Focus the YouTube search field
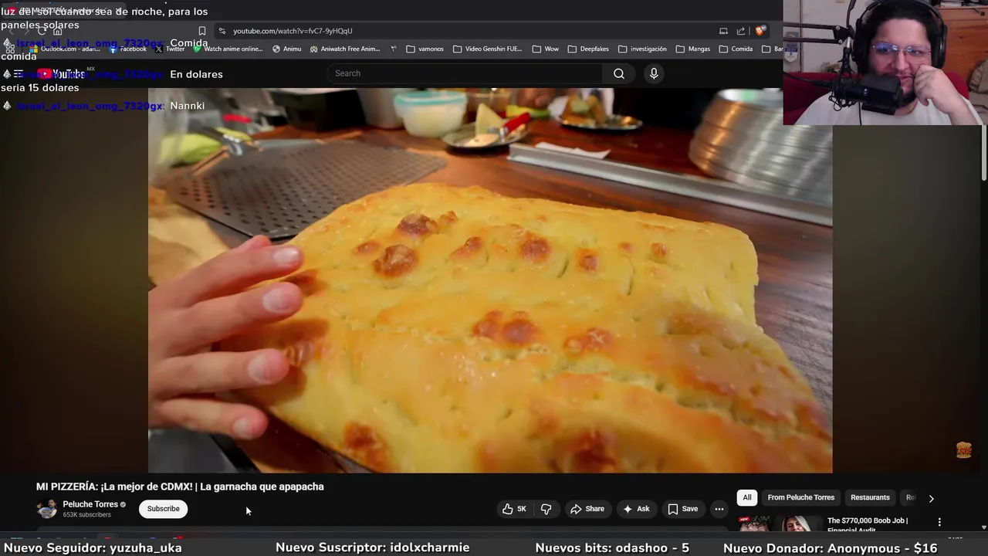The height and width of the screenshot is (556, 988). 465,73
